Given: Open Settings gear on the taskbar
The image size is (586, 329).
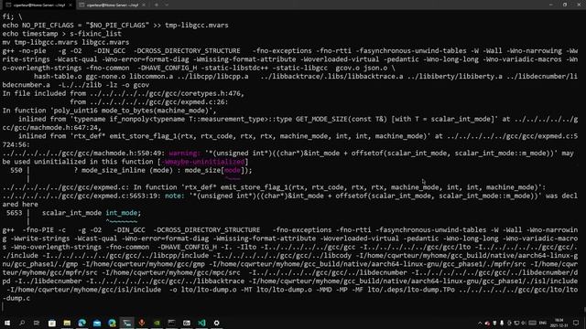Looking at the screenshot, I should click(216, 323).
